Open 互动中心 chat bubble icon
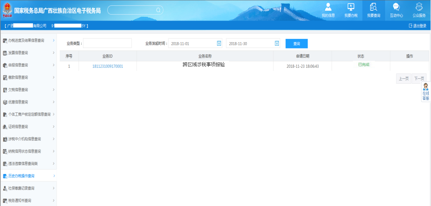The height and width of the screenshot is (206, 431). click(396, 7)
